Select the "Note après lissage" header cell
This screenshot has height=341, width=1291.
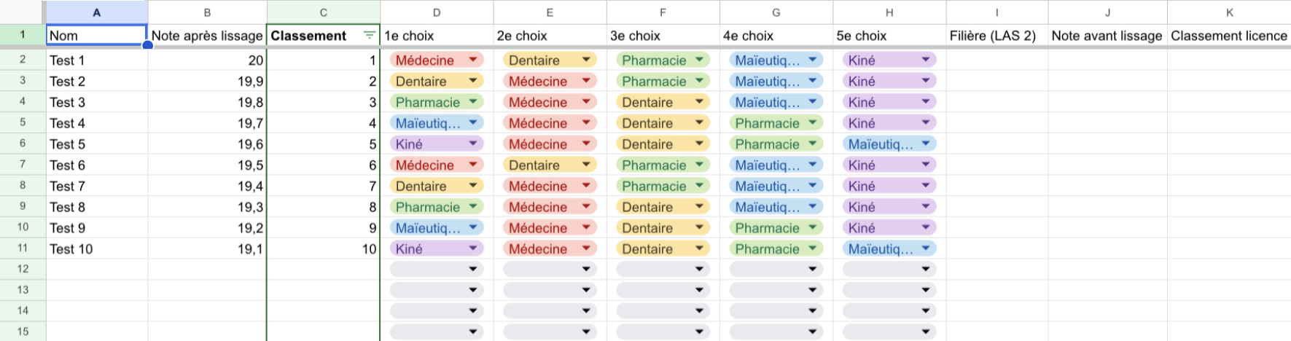[x=207, y=36]
